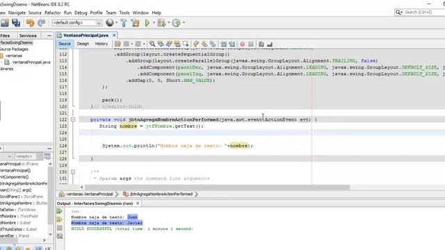Click Previous Bookmark editor icon

(x=196, y=44)
